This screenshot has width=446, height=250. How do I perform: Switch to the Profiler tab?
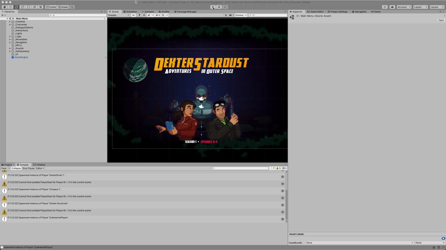point(164,11)
